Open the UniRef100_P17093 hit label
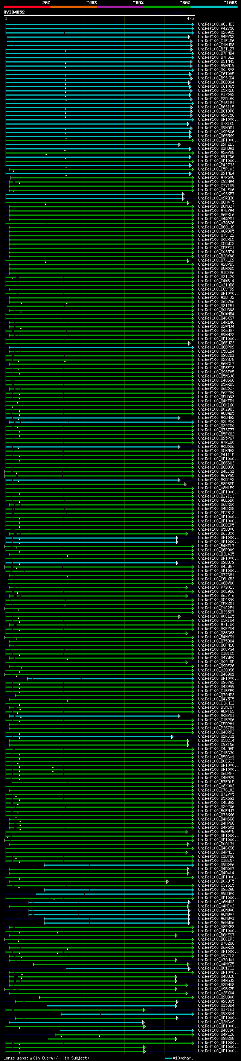Screen dimensions: 241x1061 pos(216,95)
